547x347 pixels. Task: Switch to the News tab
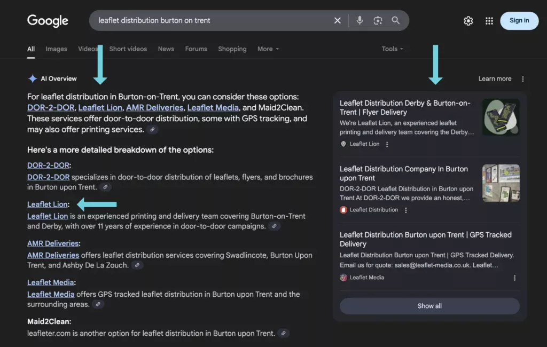[x=166, y=49]
